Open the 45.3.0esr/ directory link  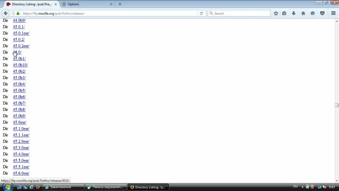(x=21, y=148)
